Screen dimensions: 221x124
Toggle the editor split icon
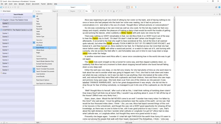point(220,14)
